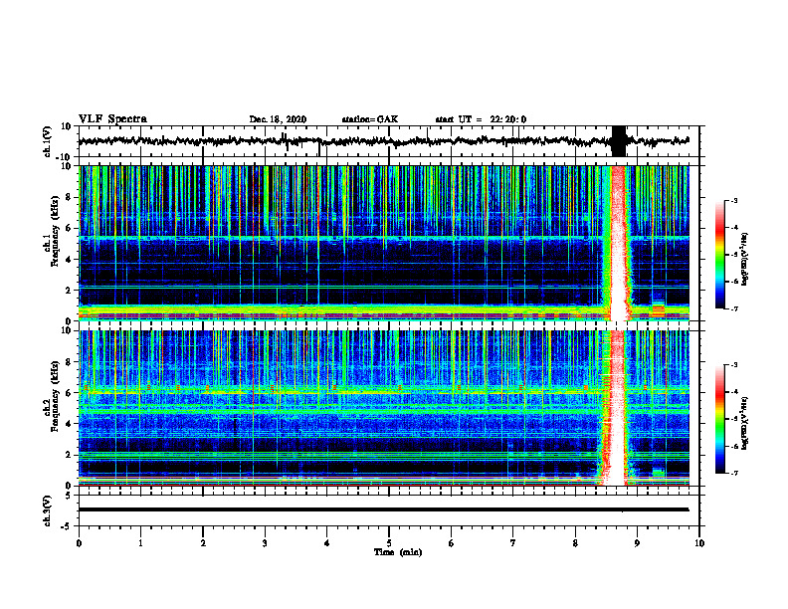Image resolution: width=788 pixels, height=609 pixels.
Task: Click the white saturated burst in ch.1 spectrogram
Action: tap(618, 243)
